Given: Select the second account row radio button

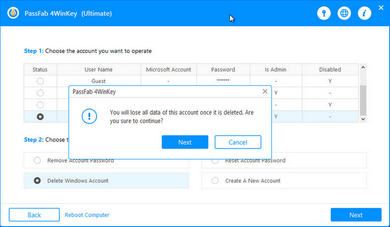Looking at the screenshot, I should coord(40,93).
